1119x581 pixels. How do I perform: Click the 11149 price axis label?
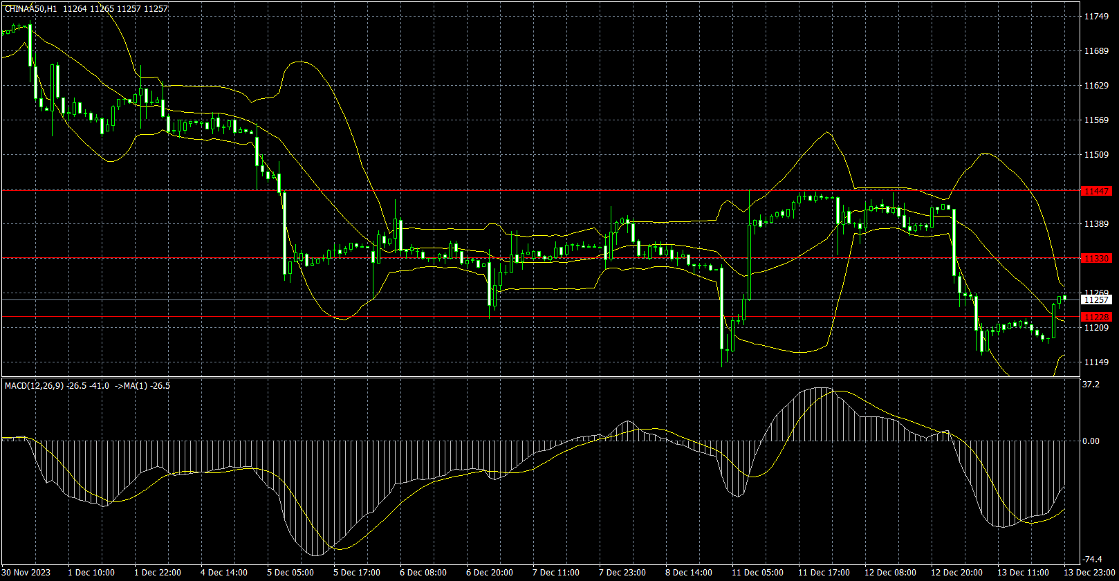(1097, 362)
